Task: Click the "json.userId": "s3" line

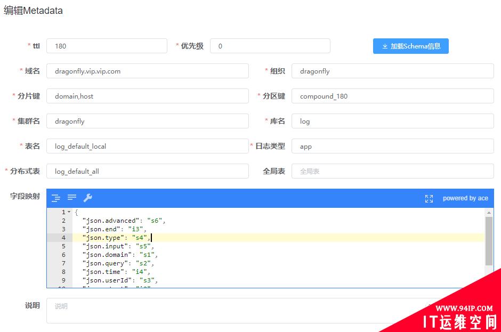Action: (x=120, y=280)
